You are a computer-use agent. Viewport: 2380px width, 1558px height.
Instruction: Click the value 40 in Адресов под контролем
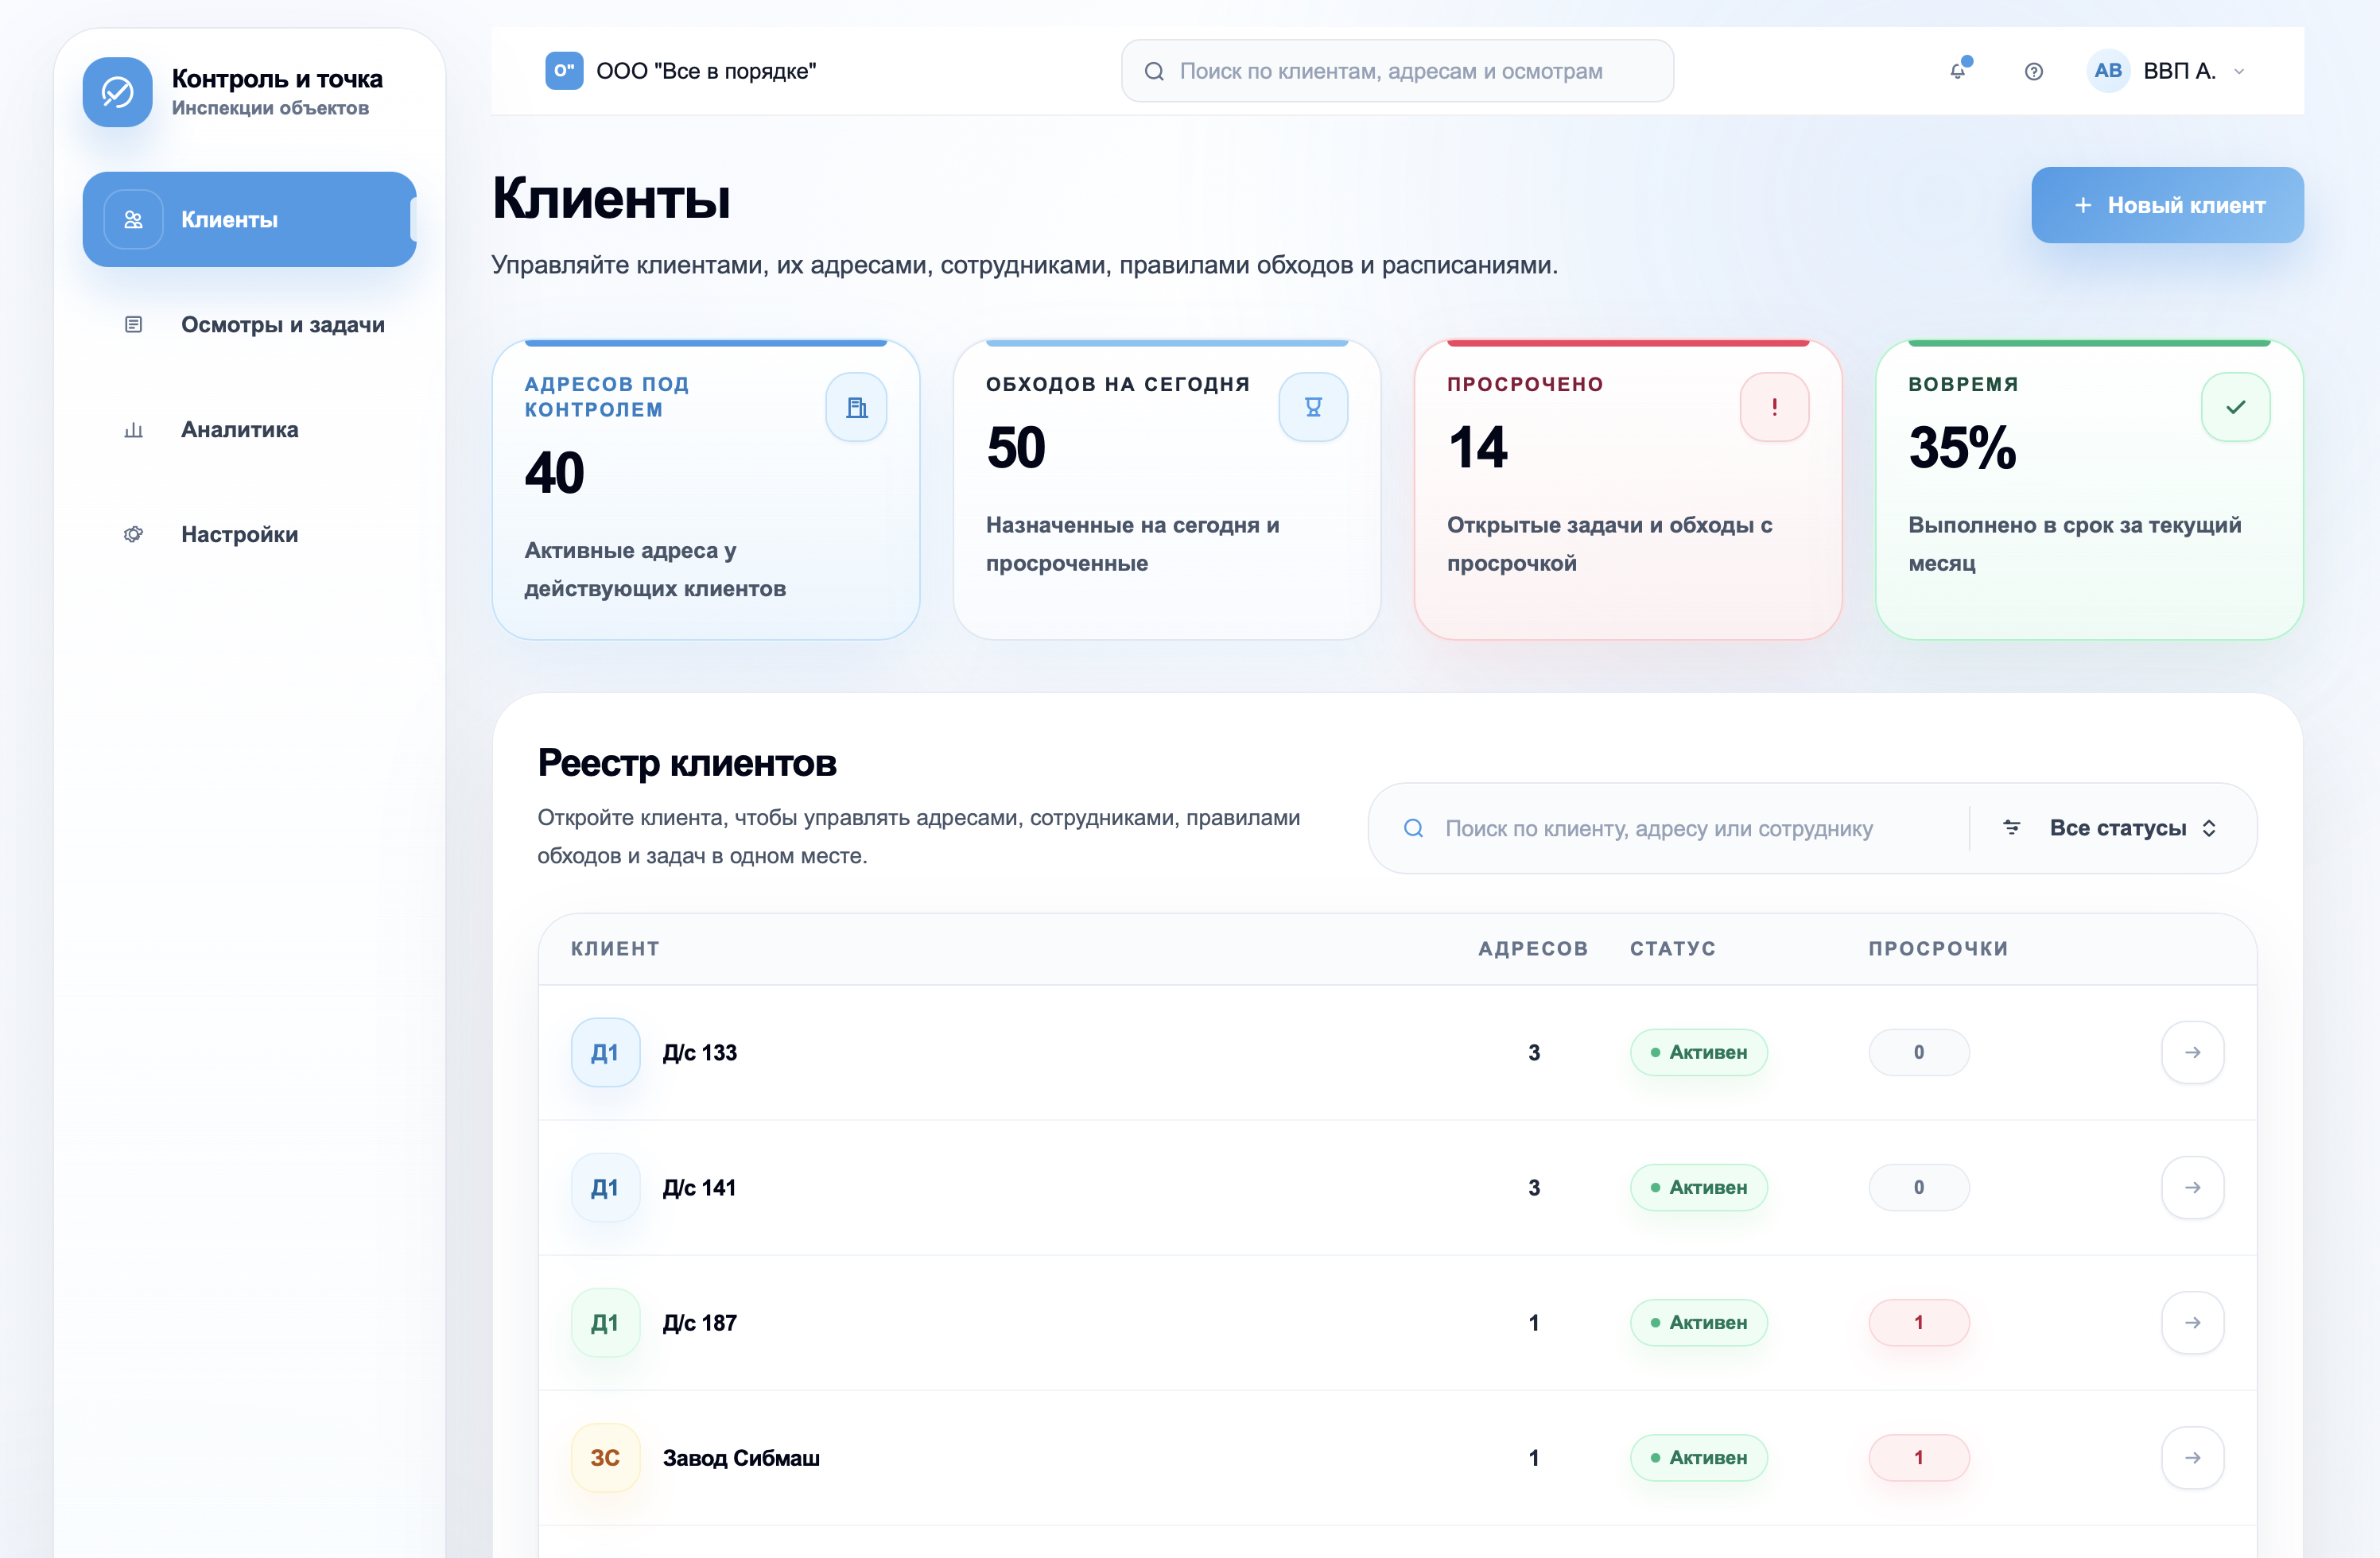pyautogui.click(x=554, y=473)
